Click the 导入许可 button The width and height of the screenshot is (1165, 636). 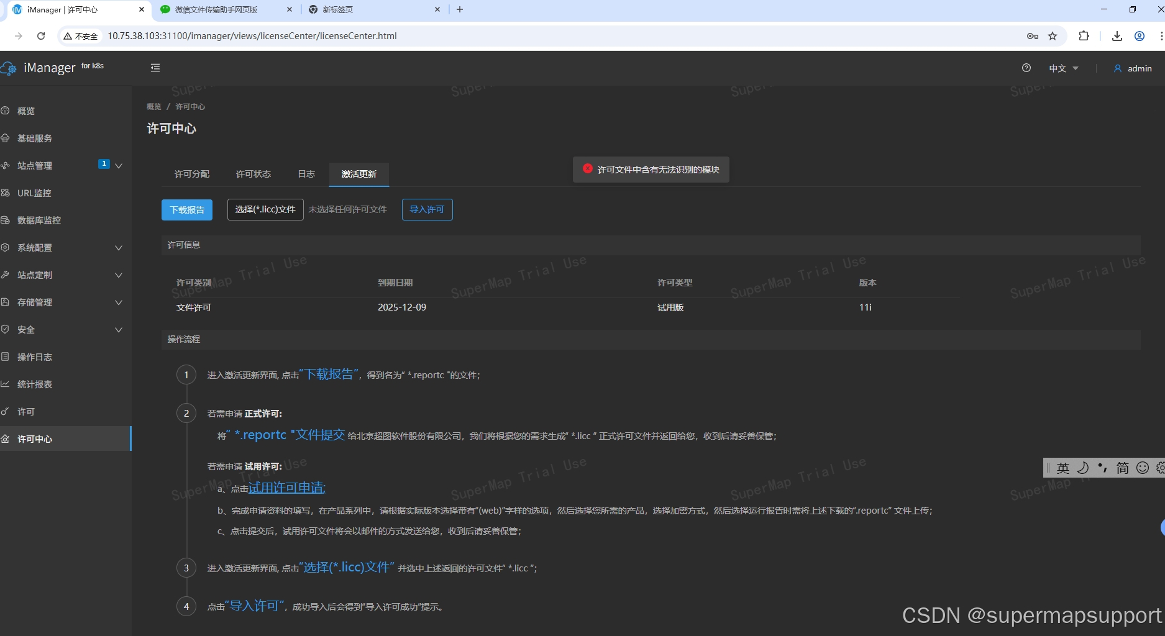427,210
